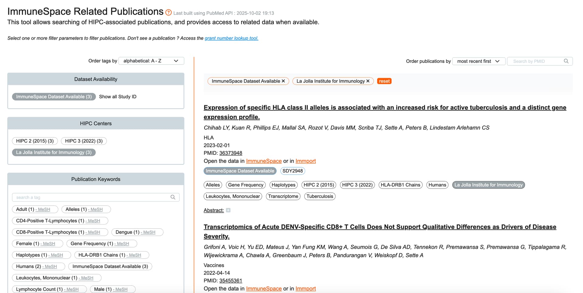Click the PMID search magnifier icon
Screen dimensions: 583x293
(x=566, y=61)
